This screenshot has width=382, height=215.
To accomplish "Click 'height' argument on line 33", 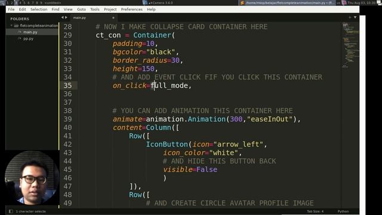I will pos(125,69).
